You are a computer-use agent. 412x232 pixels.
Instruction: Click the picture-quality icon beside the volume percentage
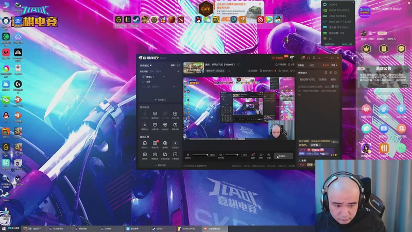253,155
